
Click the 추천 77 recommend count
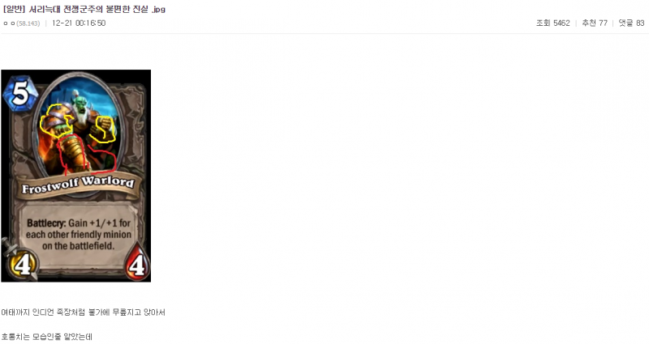point(595,23)
